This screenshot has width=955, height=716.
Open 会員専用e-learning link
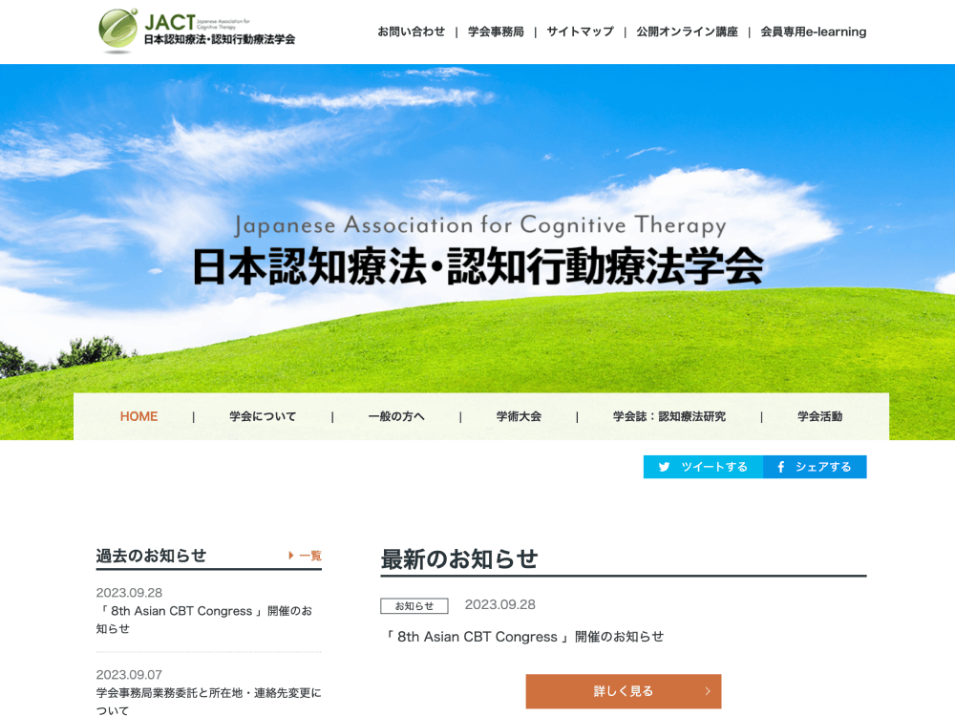(813, 32)
